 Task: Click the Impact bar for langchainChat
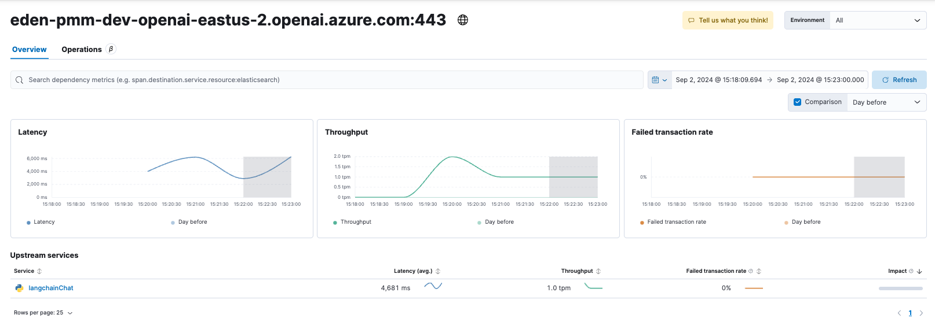pos(900,288)
